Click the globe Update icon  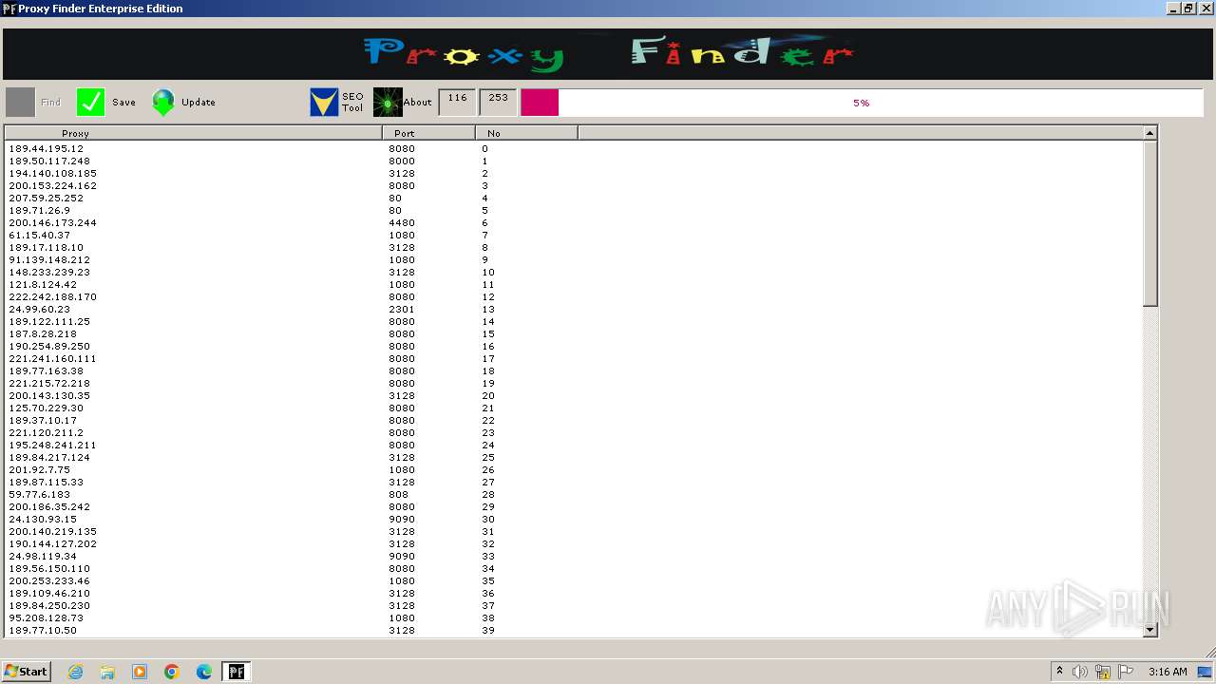[x=163, y=102]
